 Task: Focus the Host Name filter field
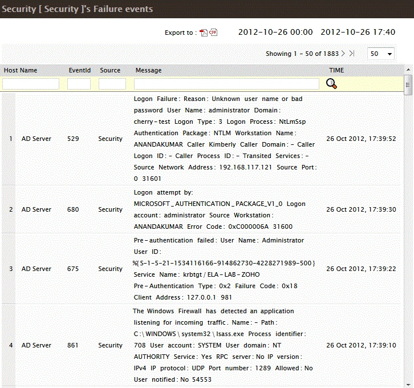tap(31, 84)
